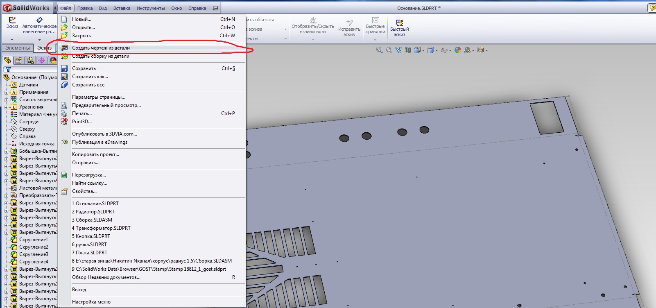The image size is (656, 308).
Task: Click the feature tree filter field
Action: coord(30,69)
